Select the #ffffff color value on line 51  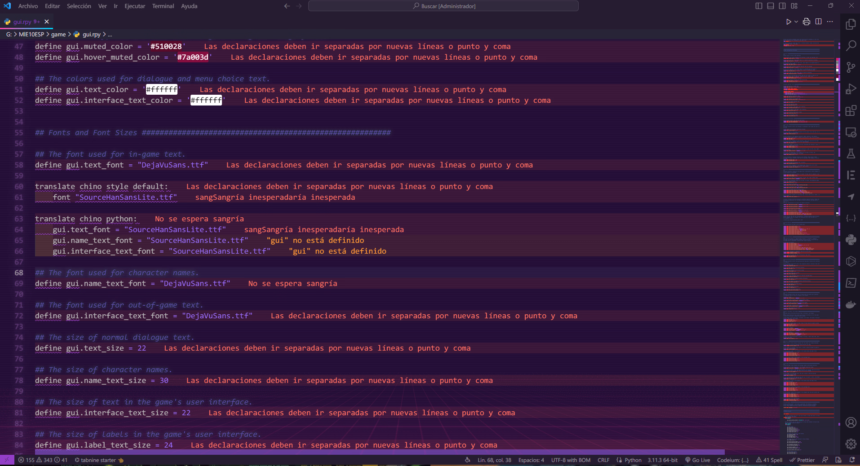coord(161,89)
